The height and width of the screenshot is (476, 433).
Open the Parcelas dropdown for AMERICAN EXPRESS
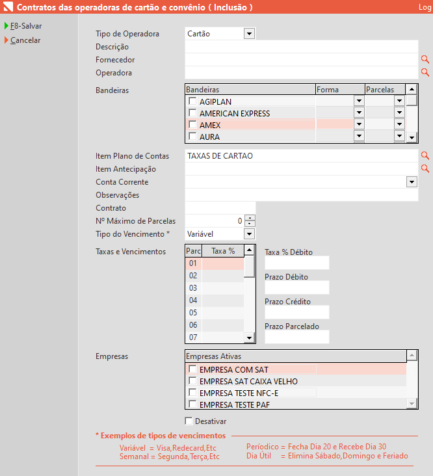point(399,112)
